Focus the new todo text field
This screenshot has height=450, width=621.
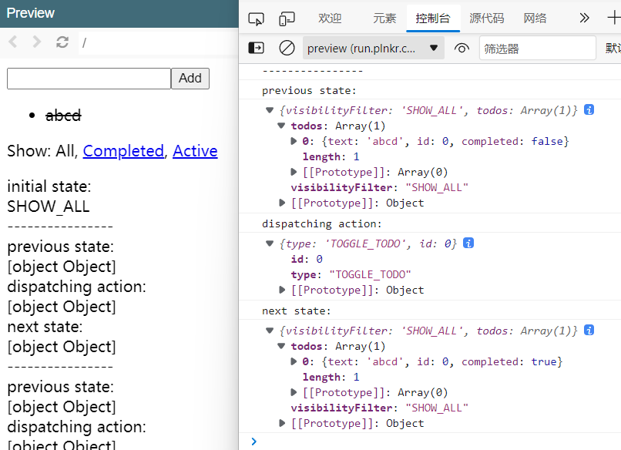click(89, 78)
